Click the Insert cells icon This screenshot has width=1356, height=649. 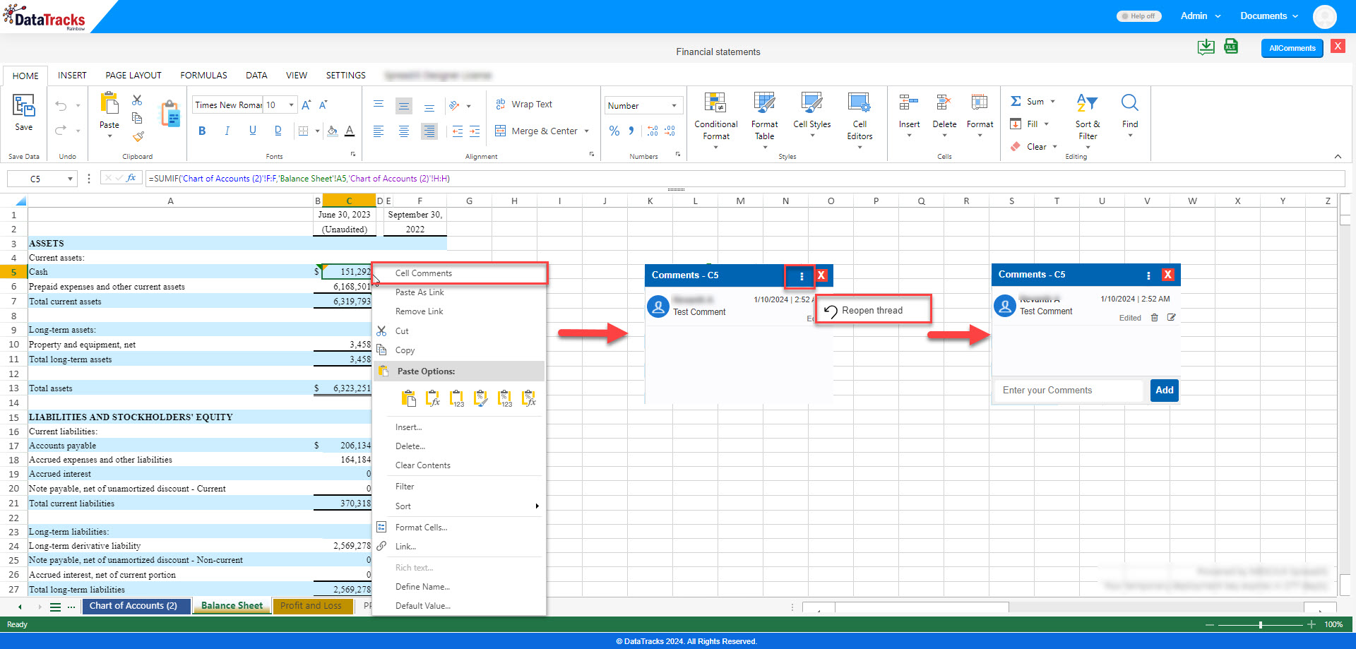pyautogui.click(x=909, y=103)
